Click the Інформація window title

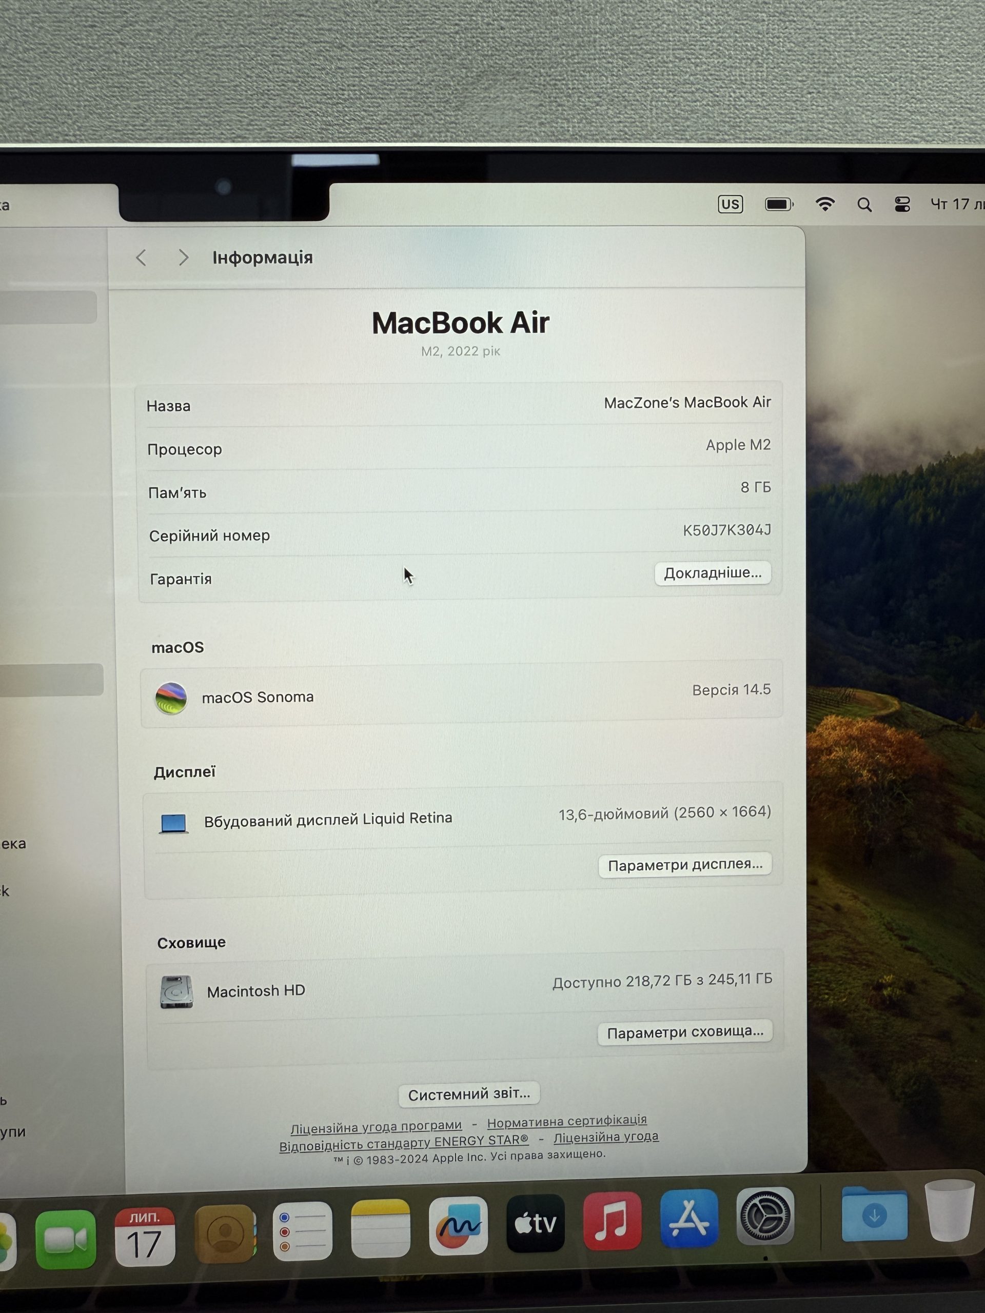coord(263,257)
